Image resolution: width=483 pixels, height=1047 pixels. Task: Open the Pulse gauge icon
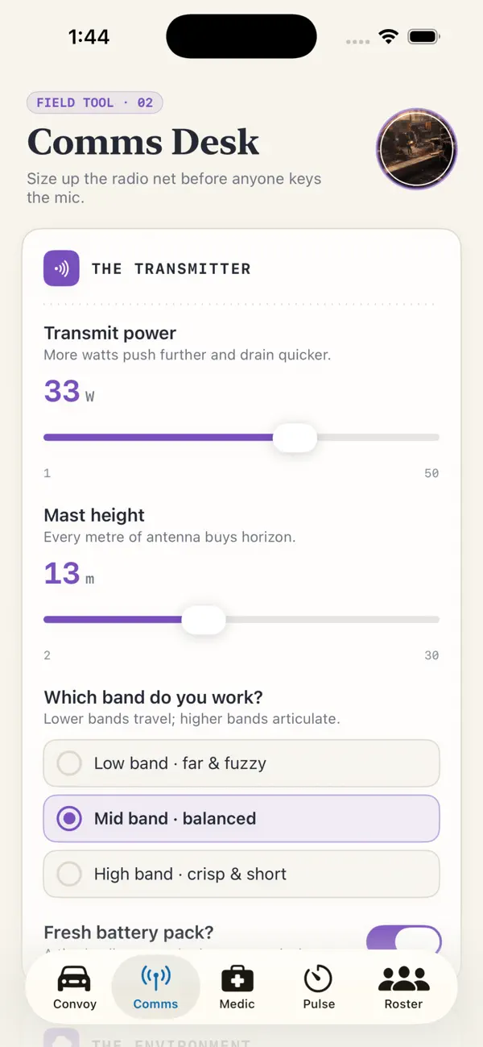point(319,978)
